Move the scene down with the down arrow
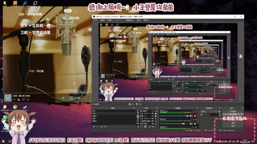Screen dimensions: 257x144 (x=105, y=127)
